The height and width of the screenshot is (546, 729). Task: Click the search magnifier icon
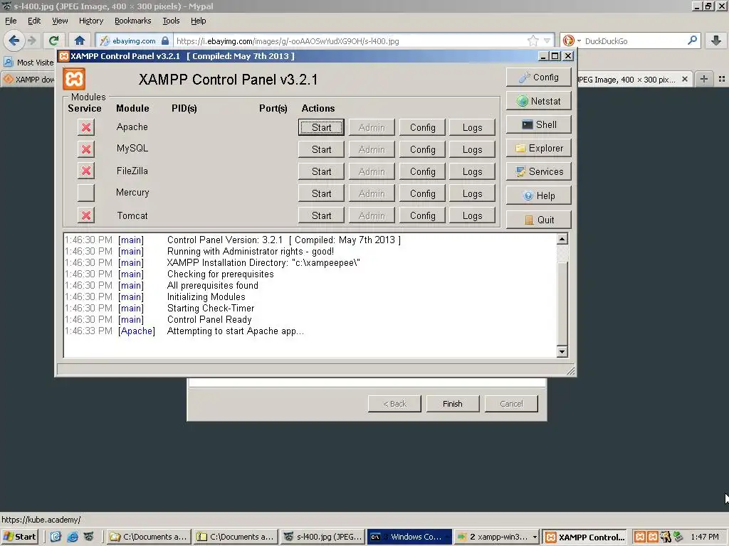[x=692, y=41]
